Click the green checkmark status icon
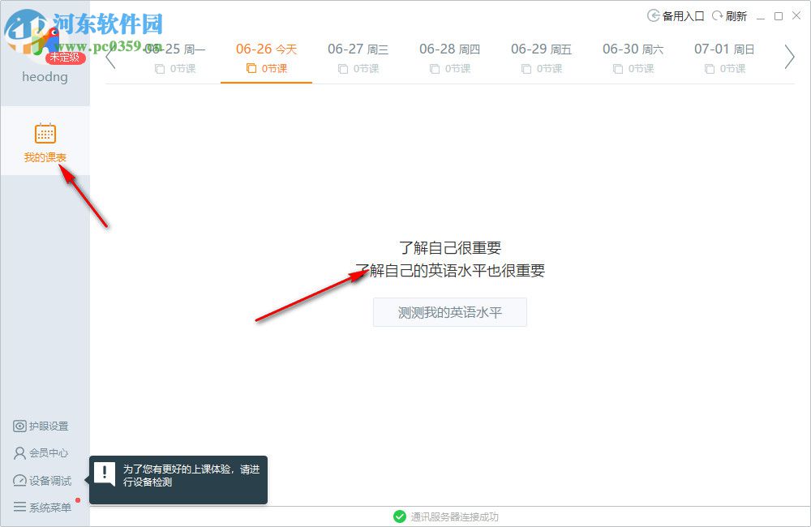 (400, 516)
